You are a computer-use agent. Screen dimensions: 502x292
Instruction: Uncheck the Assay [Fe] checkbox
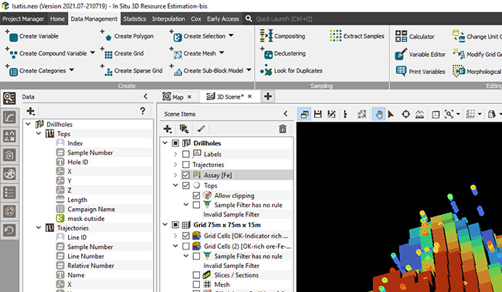pos(186,175)
